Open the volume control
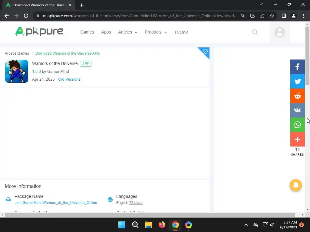310x232 pixels. point(272,225)
